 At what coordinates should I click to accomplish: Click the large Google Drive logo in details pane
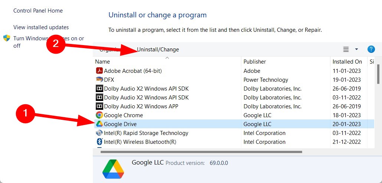(x=113, y=169)
